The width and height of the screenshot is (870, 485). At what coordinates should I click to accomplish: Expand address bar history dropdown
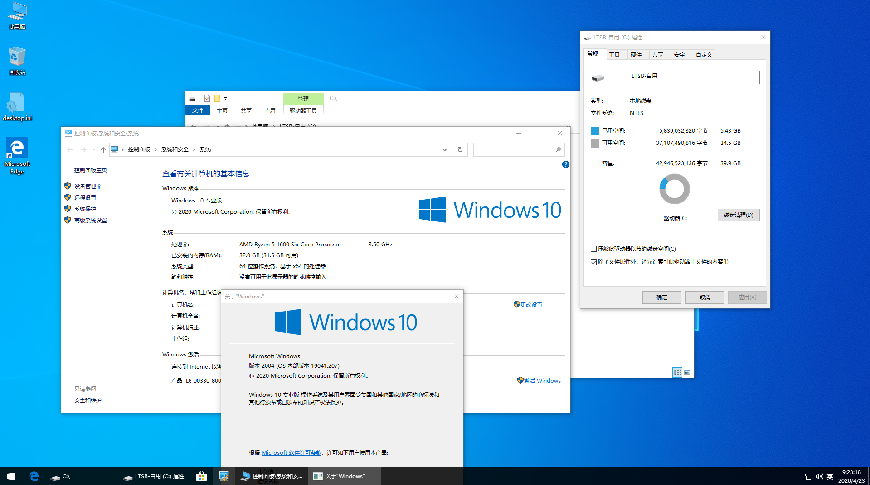[x=444, y=149]
